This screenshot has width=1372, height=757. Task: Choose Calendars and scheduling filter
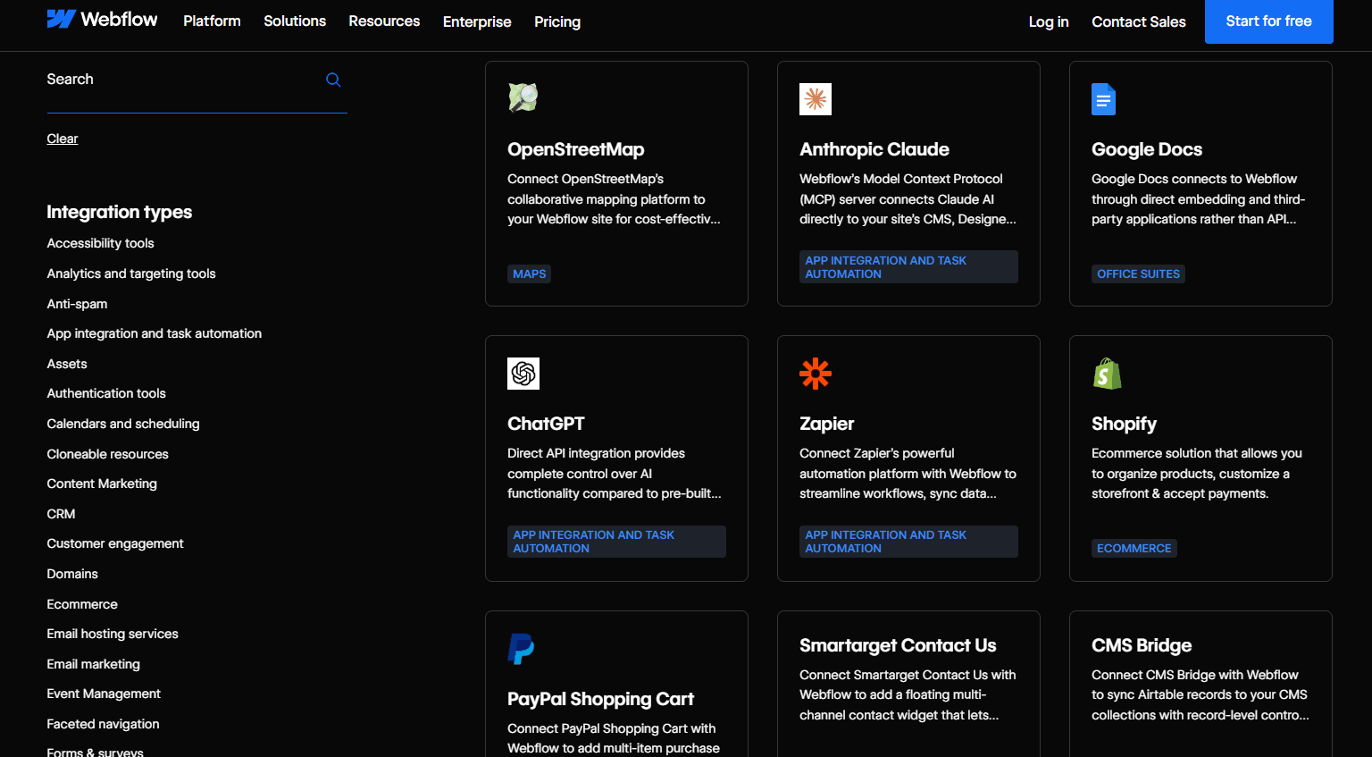123,424
